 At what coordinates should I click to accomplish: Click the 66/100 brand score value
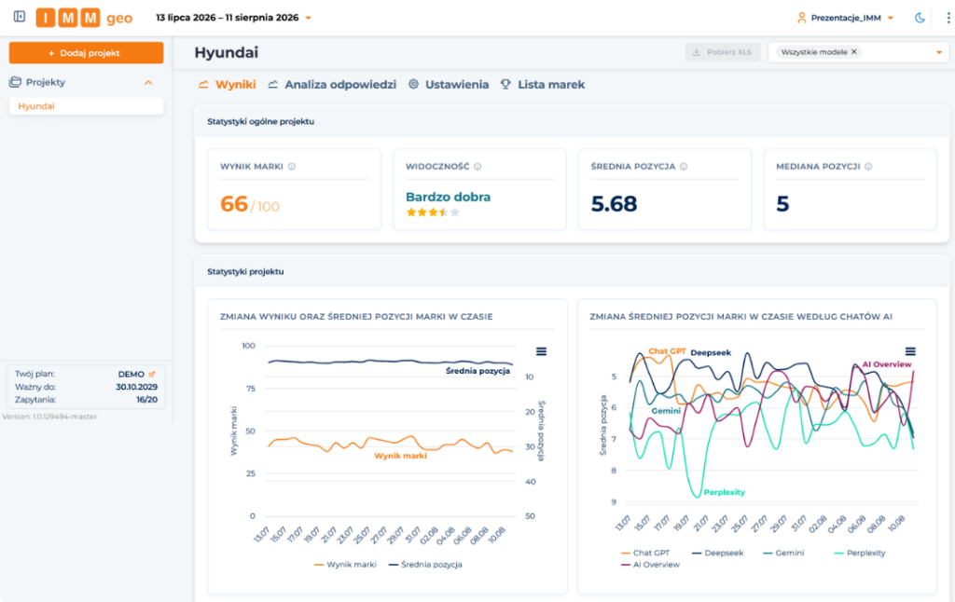coord(250,204)
